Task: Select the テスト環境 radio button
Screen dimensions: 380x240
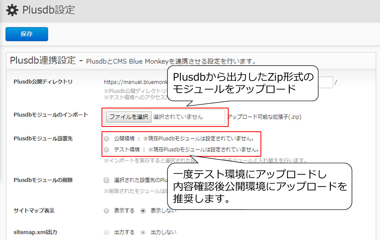Action: [x=106, y=149]
